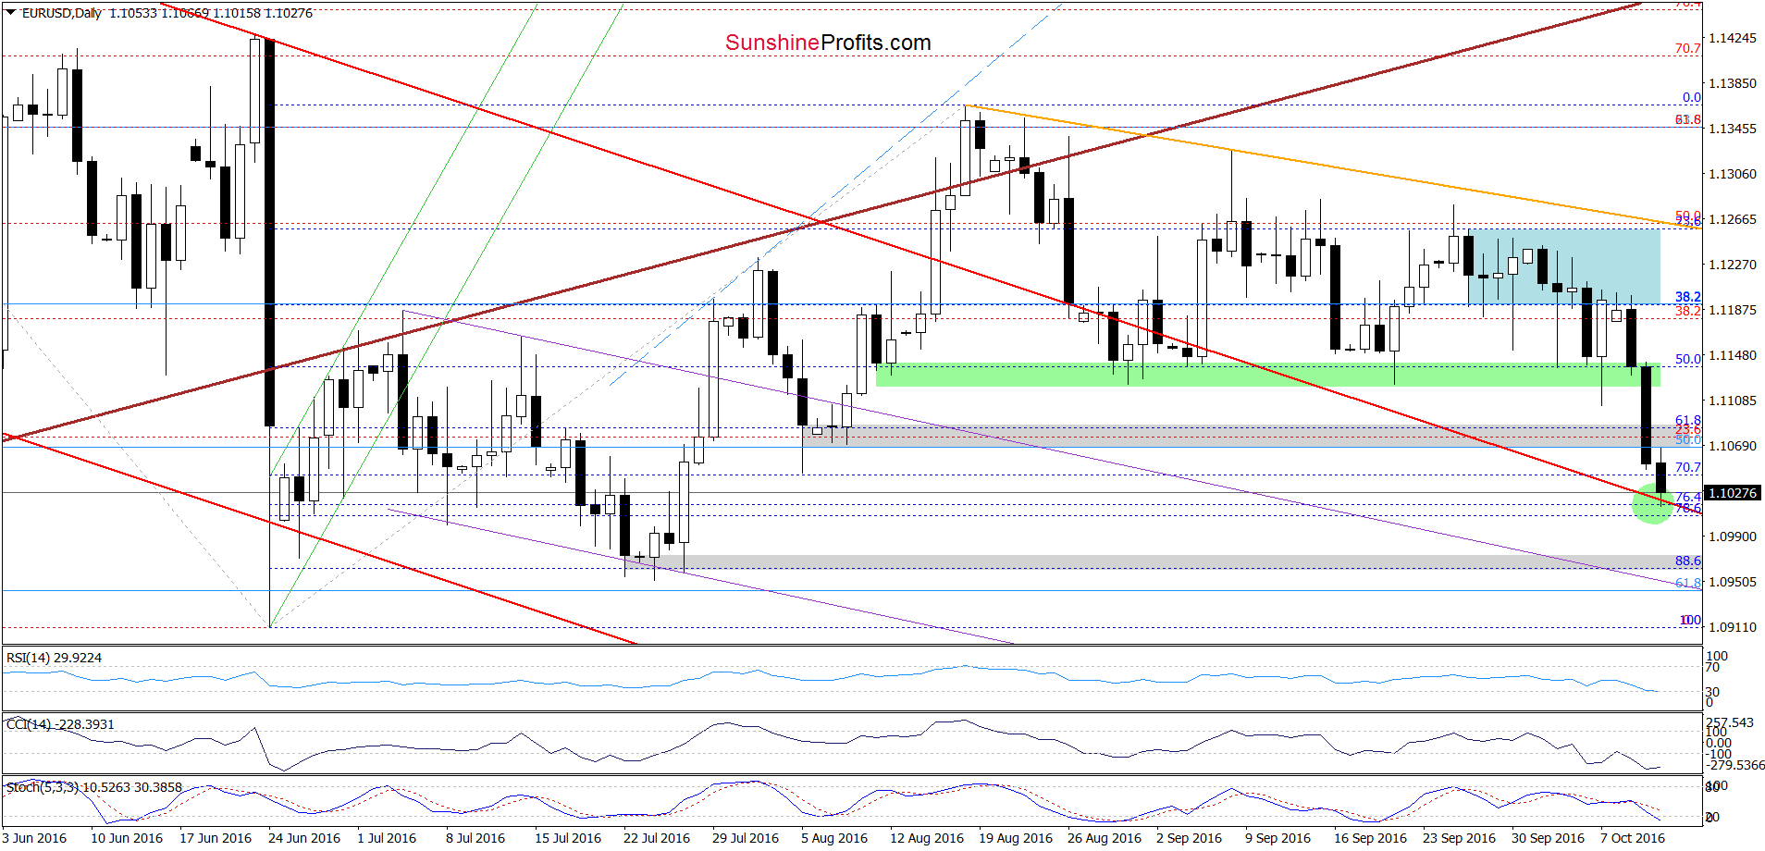Viewport: 1765px width, 851px height.
Task: Click the CCI scale value -279.5366
Action: coord(1735,765)
